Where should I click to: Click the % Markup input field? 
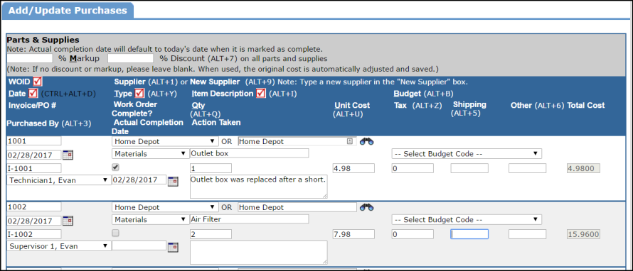pyautogui.click(x=29, y=58)
